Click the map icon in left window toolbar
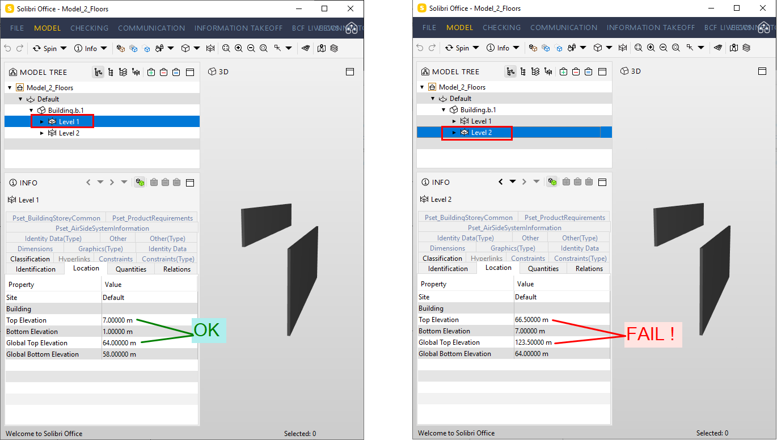The width and height of the screenshot is (777, 440). [322, 48]
